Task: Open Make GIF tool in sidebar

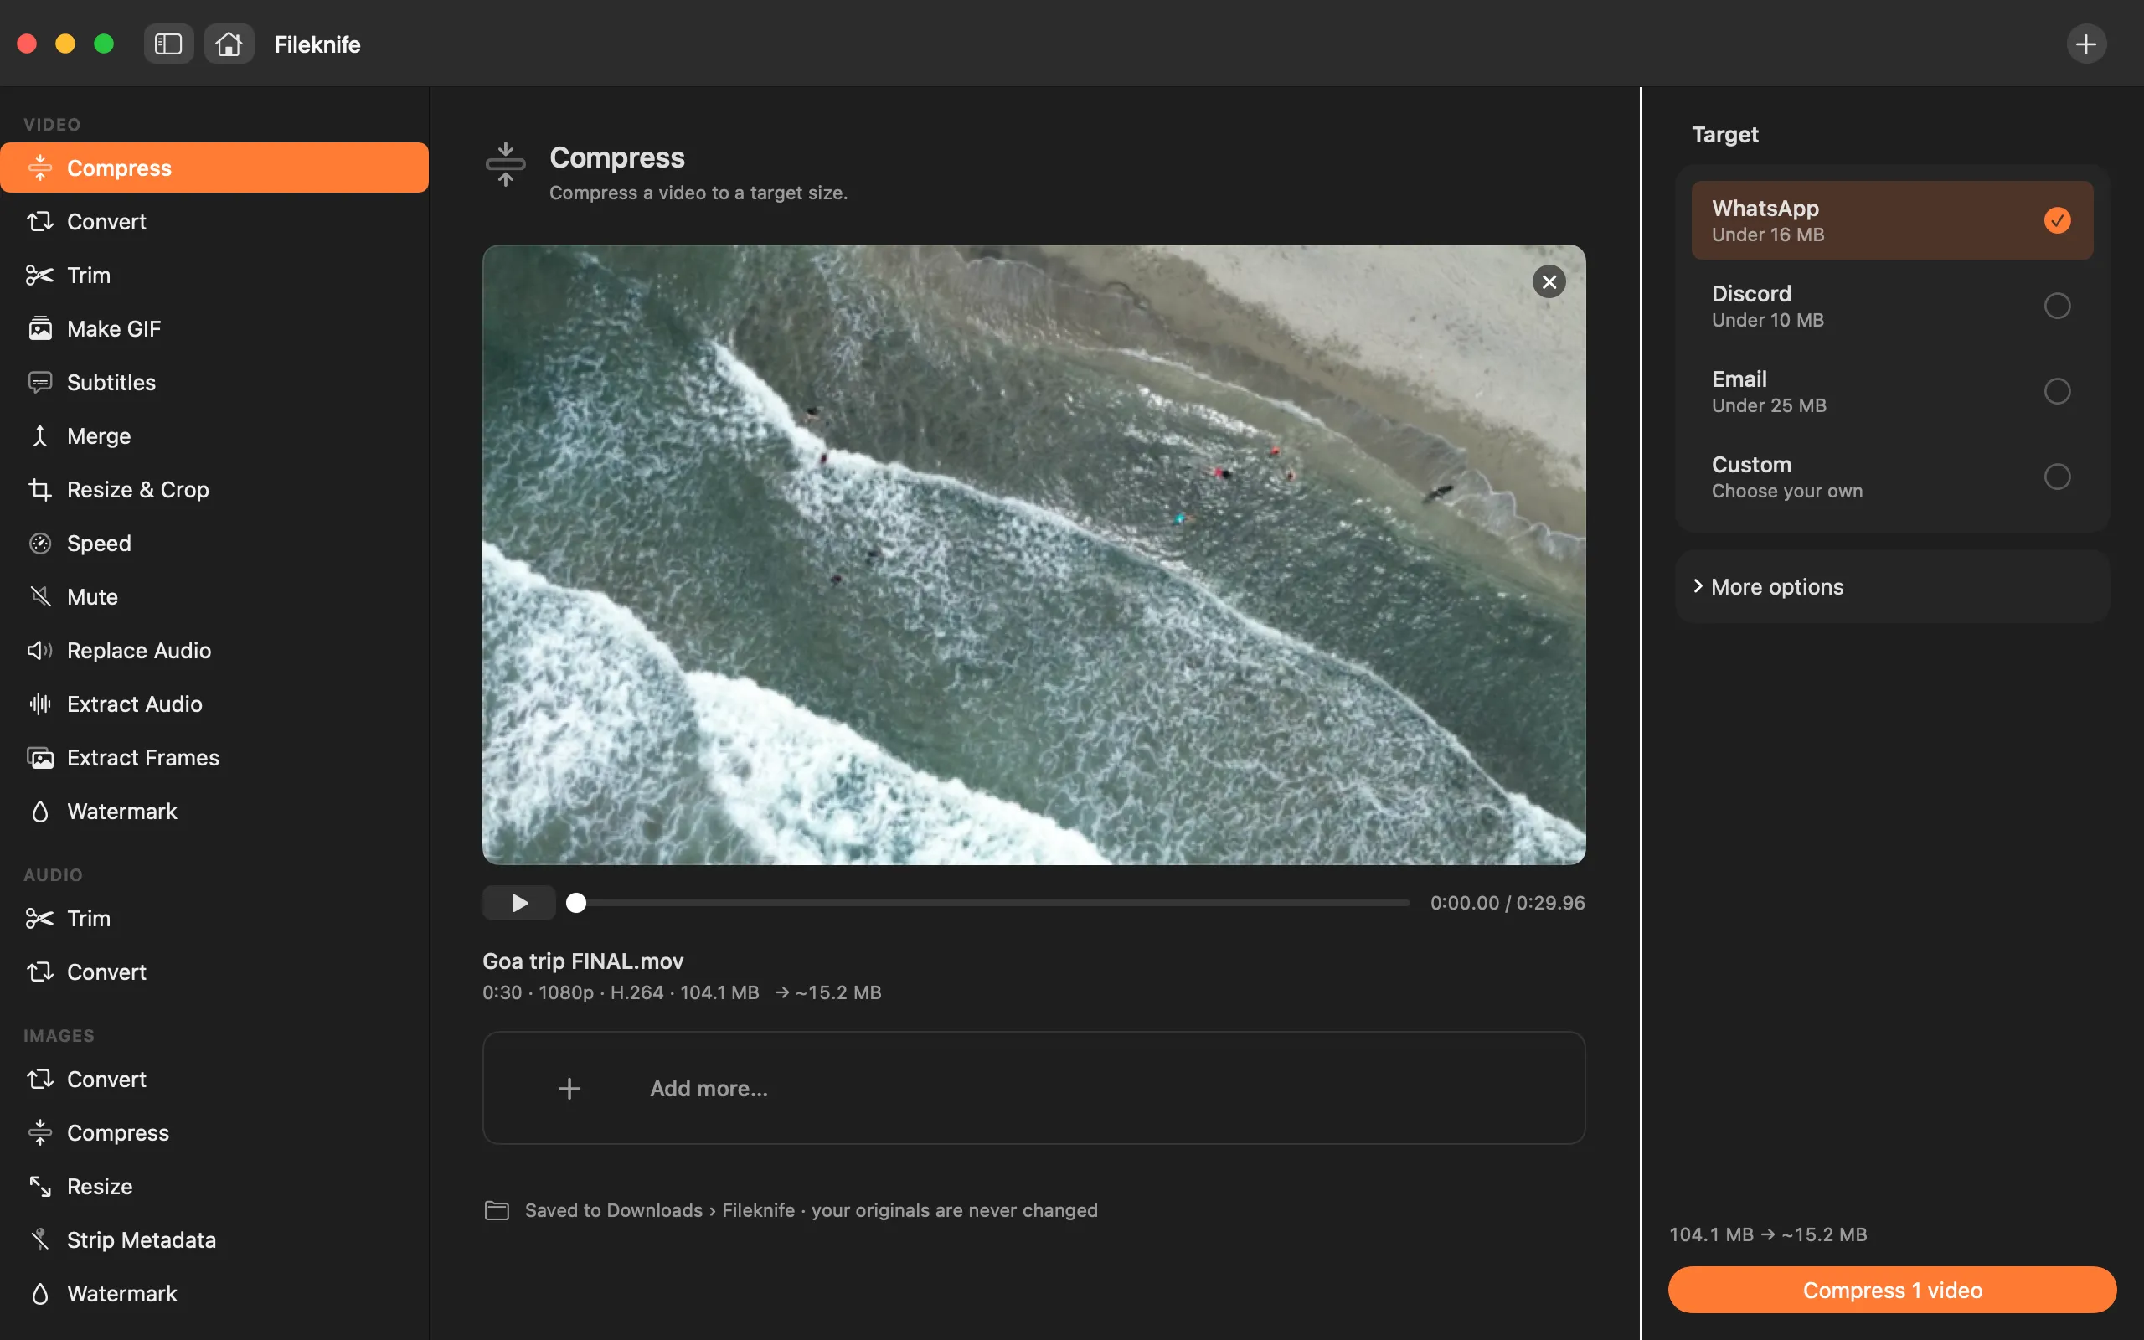Action: coord(214,328)
